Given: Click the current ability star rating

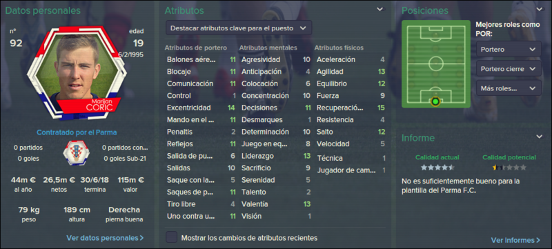Looking at the screenshot, I should (437, 168).
